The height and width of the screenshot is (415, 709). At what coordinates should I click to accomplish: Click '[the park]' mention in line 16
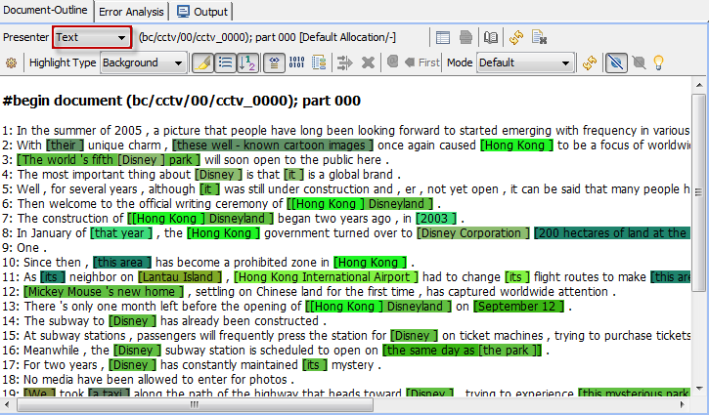coord(509,351)
